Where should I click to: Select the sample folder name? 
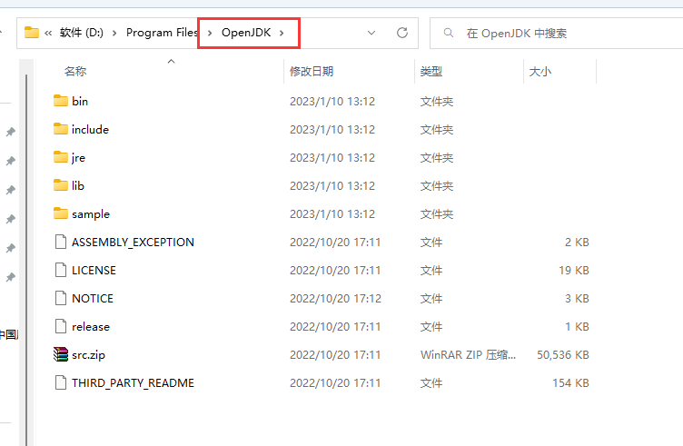tap(91, 213)
